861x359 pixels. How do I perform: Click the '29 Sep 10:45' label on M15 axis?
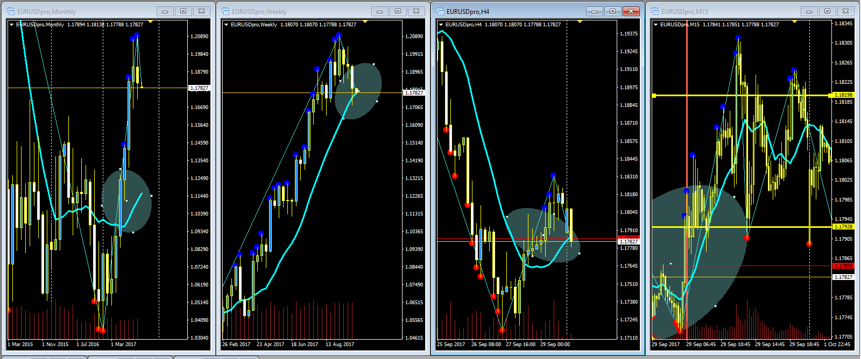click(x=736, y=344)
